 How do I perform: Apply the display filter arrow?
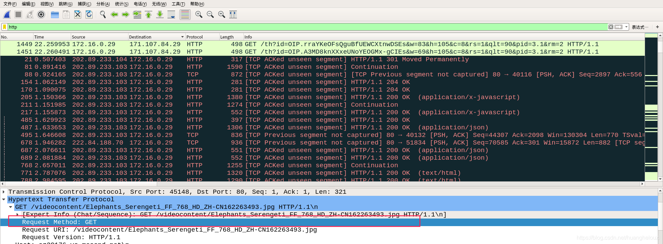pyautogui.click(x=619, y=27)
